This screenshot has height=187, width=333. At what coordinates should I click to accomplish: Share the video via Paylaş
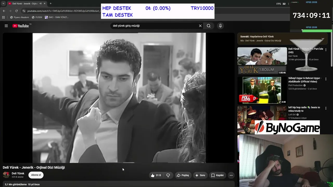[183, 175]
